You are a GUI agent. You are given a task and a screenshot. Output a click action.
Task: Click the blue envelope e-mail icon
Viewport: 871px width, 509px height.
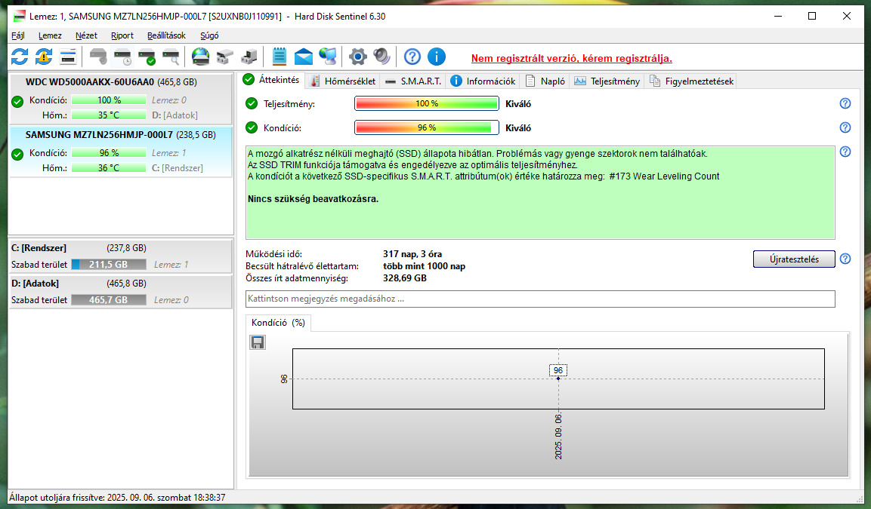pos(303,57)
